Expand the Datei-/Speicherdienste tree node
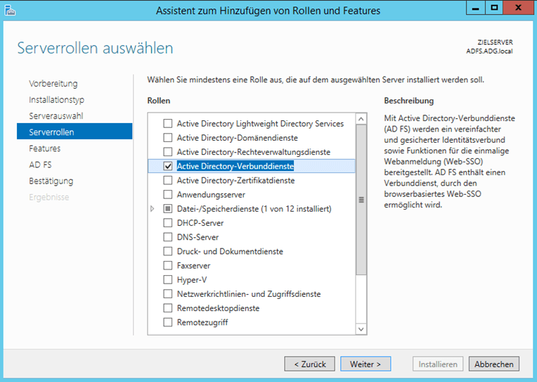Screen dimensions: 537x382 pos(153,209)
